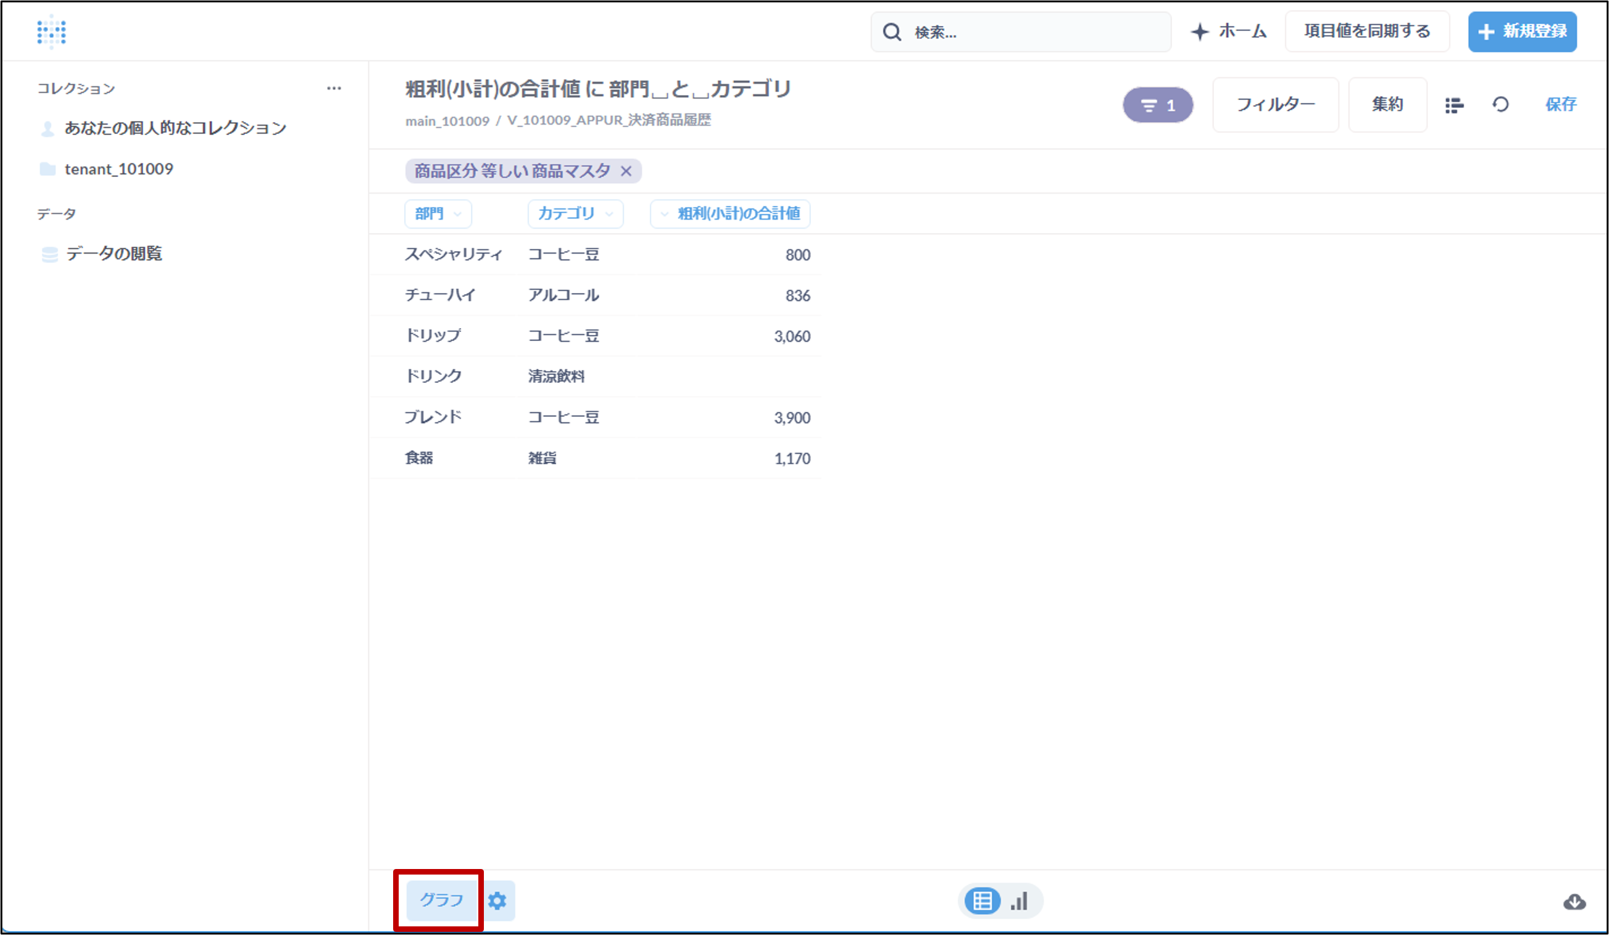Viewport: 1609px width, 935px height.
Task: Open 粗利(小計)の合計値 column dropdown
Action: (730, 214)
